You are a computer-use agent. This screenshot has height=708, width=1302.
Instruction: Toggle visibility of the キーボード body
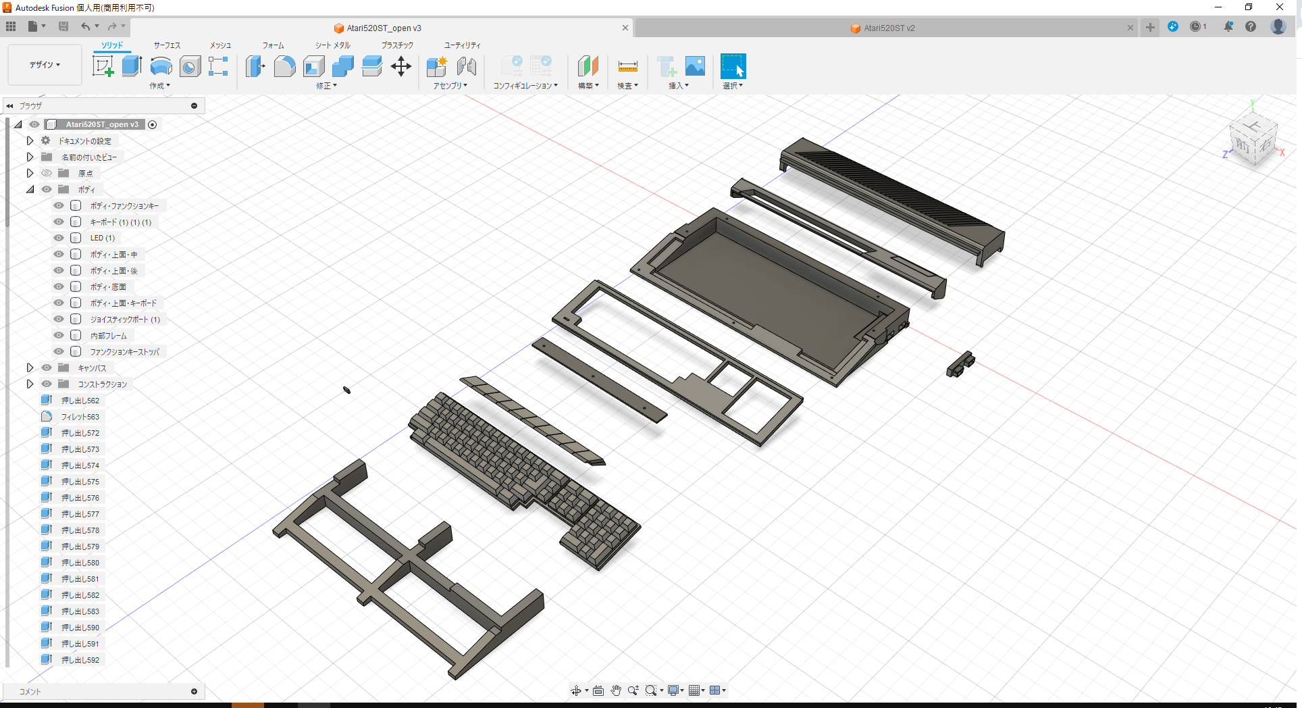pyautogui.click(x=59, y=221)
